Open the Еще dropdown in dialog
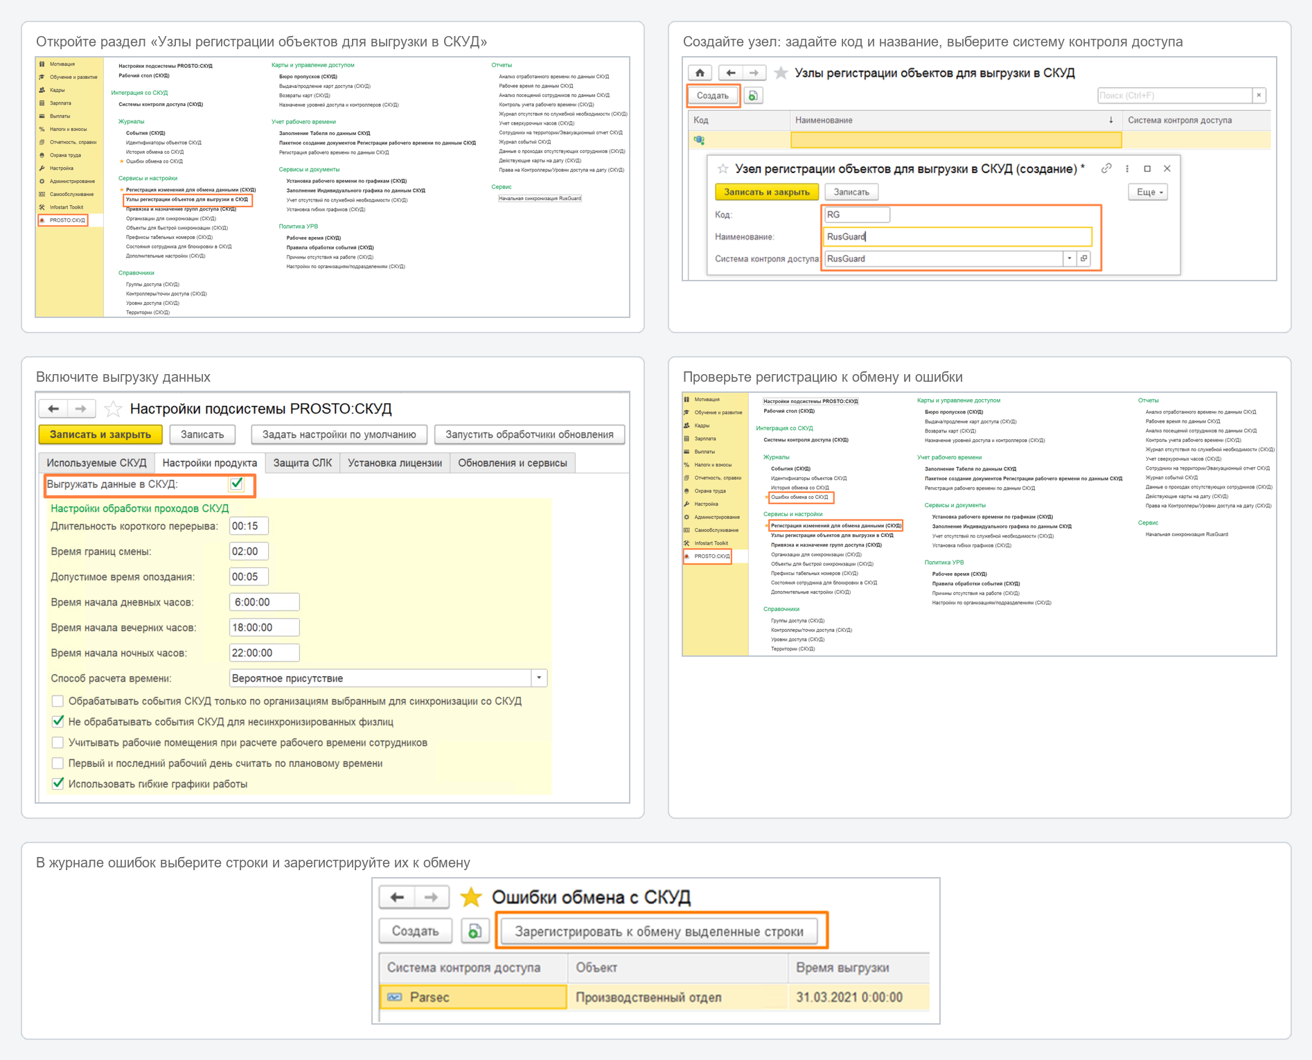The height and width of the screenshot is (1060, 1312). click(x=1148, y=192)
